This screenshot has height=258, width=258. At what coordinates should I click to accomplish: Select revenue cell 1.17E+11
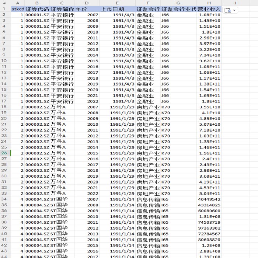pos(209,78)
